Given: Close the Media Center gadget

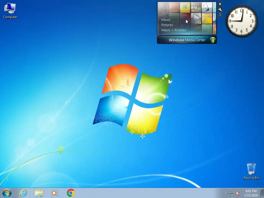Looking at the screenshot, I should pyautogui.click(x=220, y=4).
